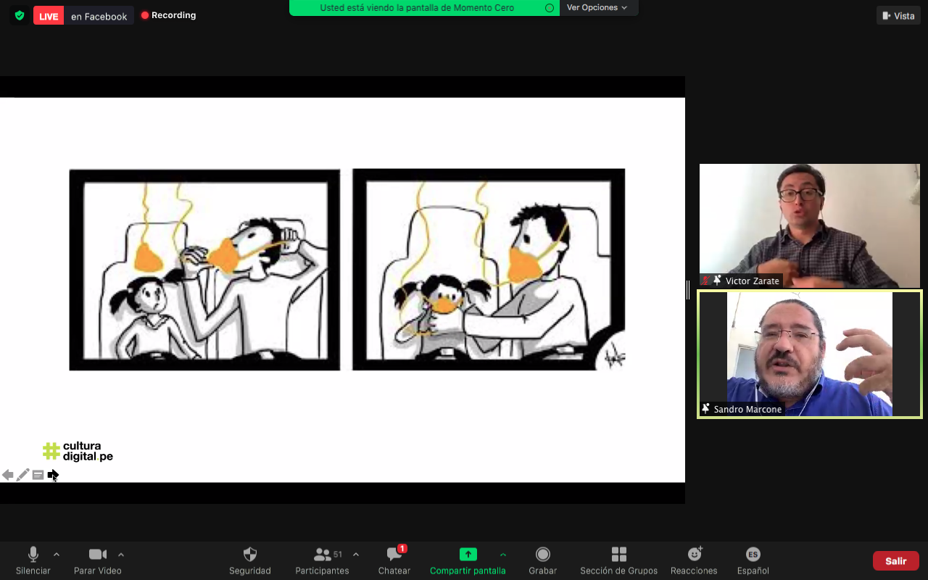Click the Salir leave meeting button
The height and width of the screenshot is (580, 928).
coord(895,561)
